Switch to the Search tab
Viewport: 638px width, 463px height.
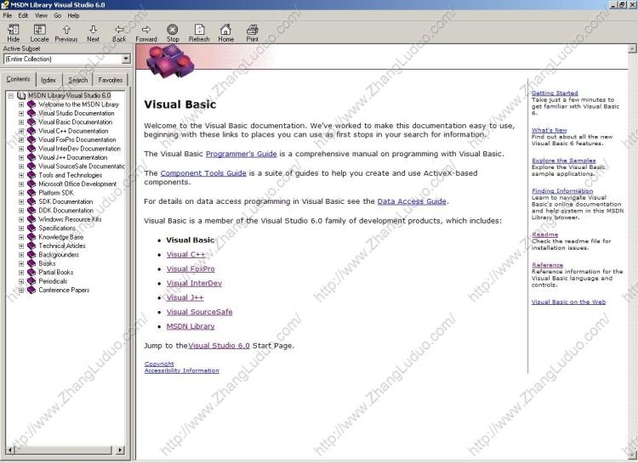click(77, 80)
